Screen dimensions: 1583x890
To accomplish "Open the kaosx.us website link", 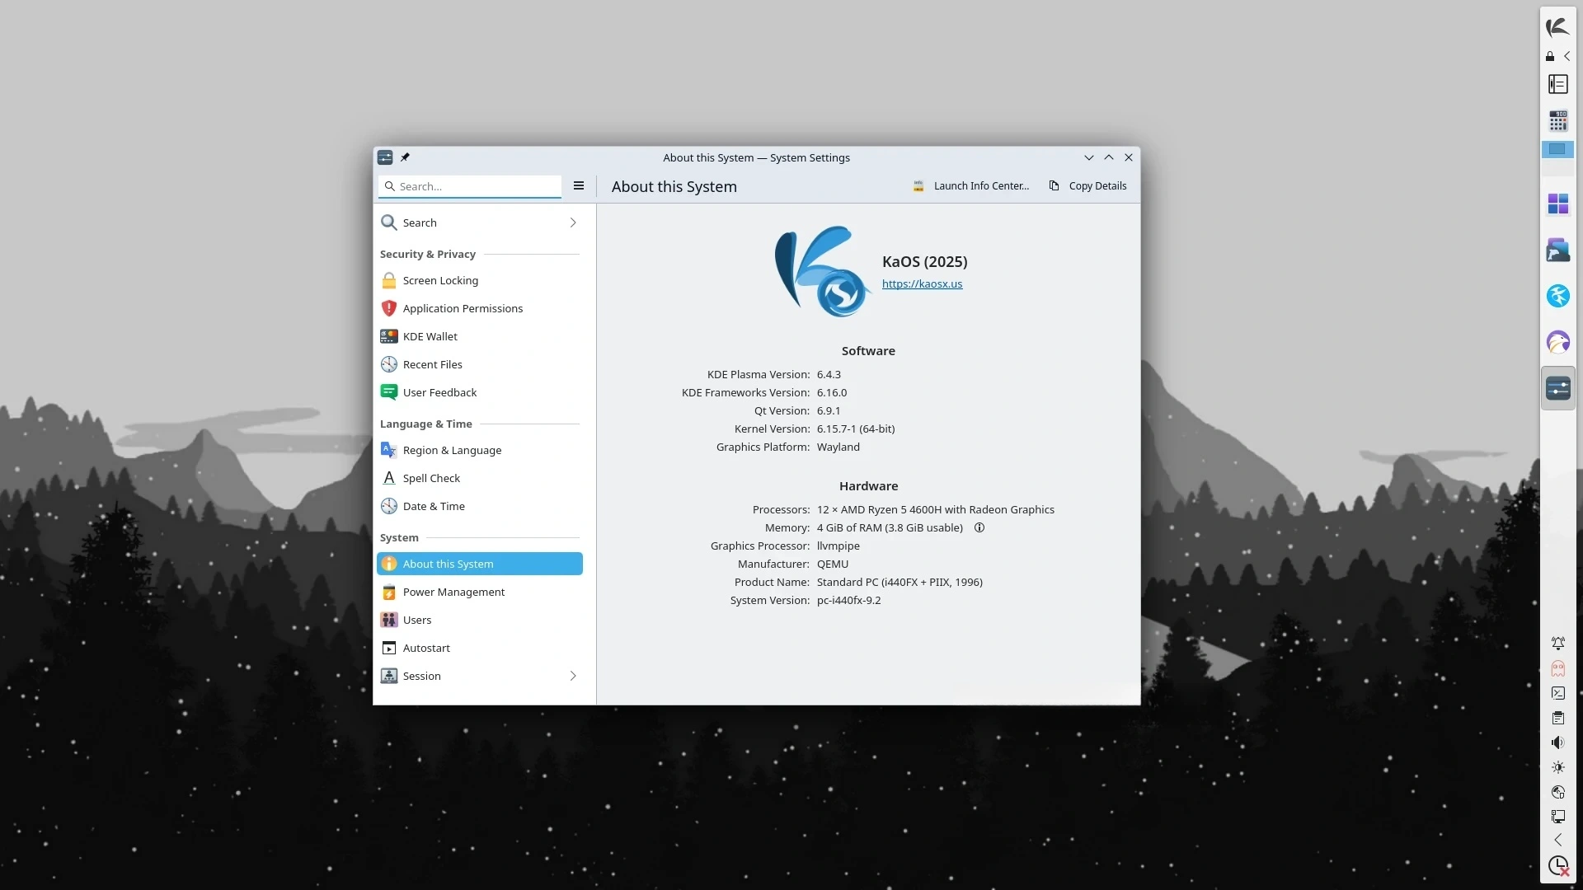I will [922, 283].
